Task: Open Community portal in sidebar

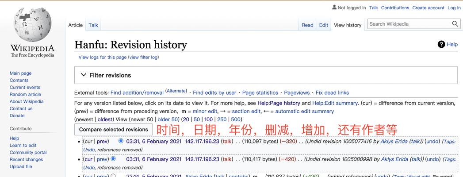Action: [28, 152]
